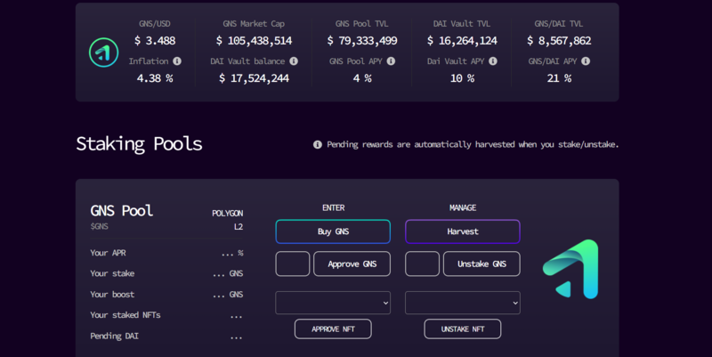Open the NFT dropdown under MANAGE
Viewport: 712px width, 357px height.
[463, 303]
